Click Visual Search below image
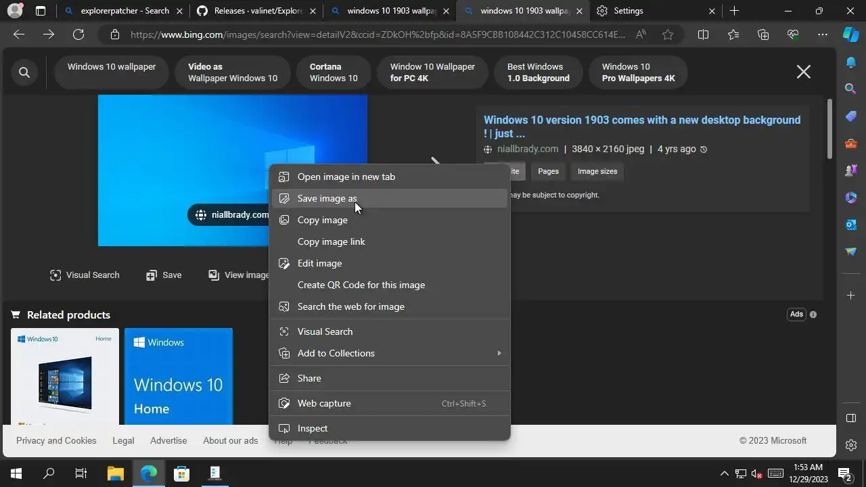Screen dimensions: 866x487 (x=85, y=275)
